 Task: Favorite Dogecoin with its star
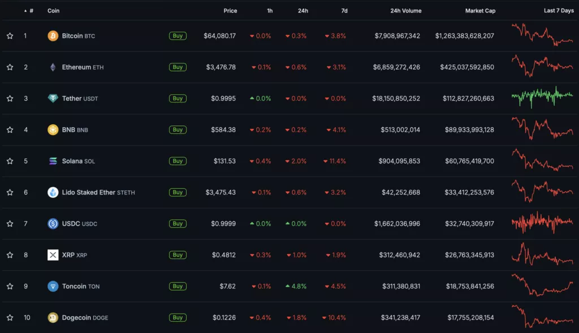point(10,318)
